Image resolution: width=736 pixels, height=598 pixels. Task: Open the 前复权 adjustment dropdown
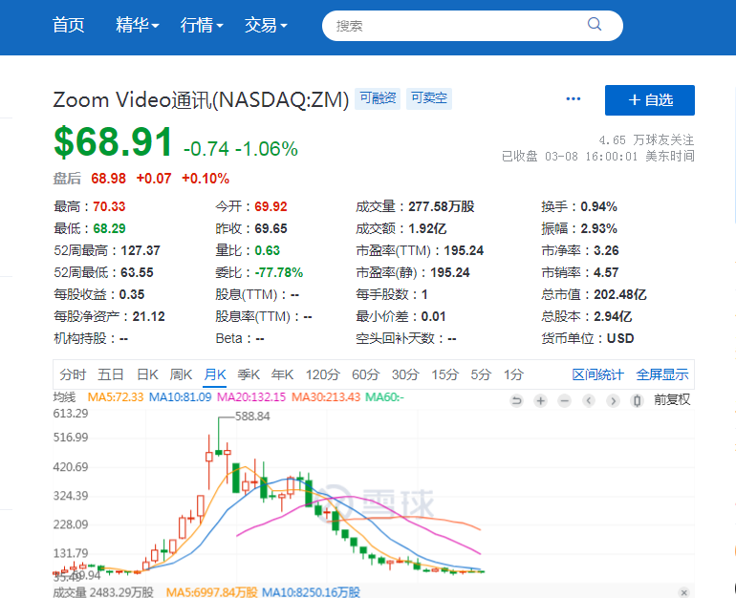(672, 399)
